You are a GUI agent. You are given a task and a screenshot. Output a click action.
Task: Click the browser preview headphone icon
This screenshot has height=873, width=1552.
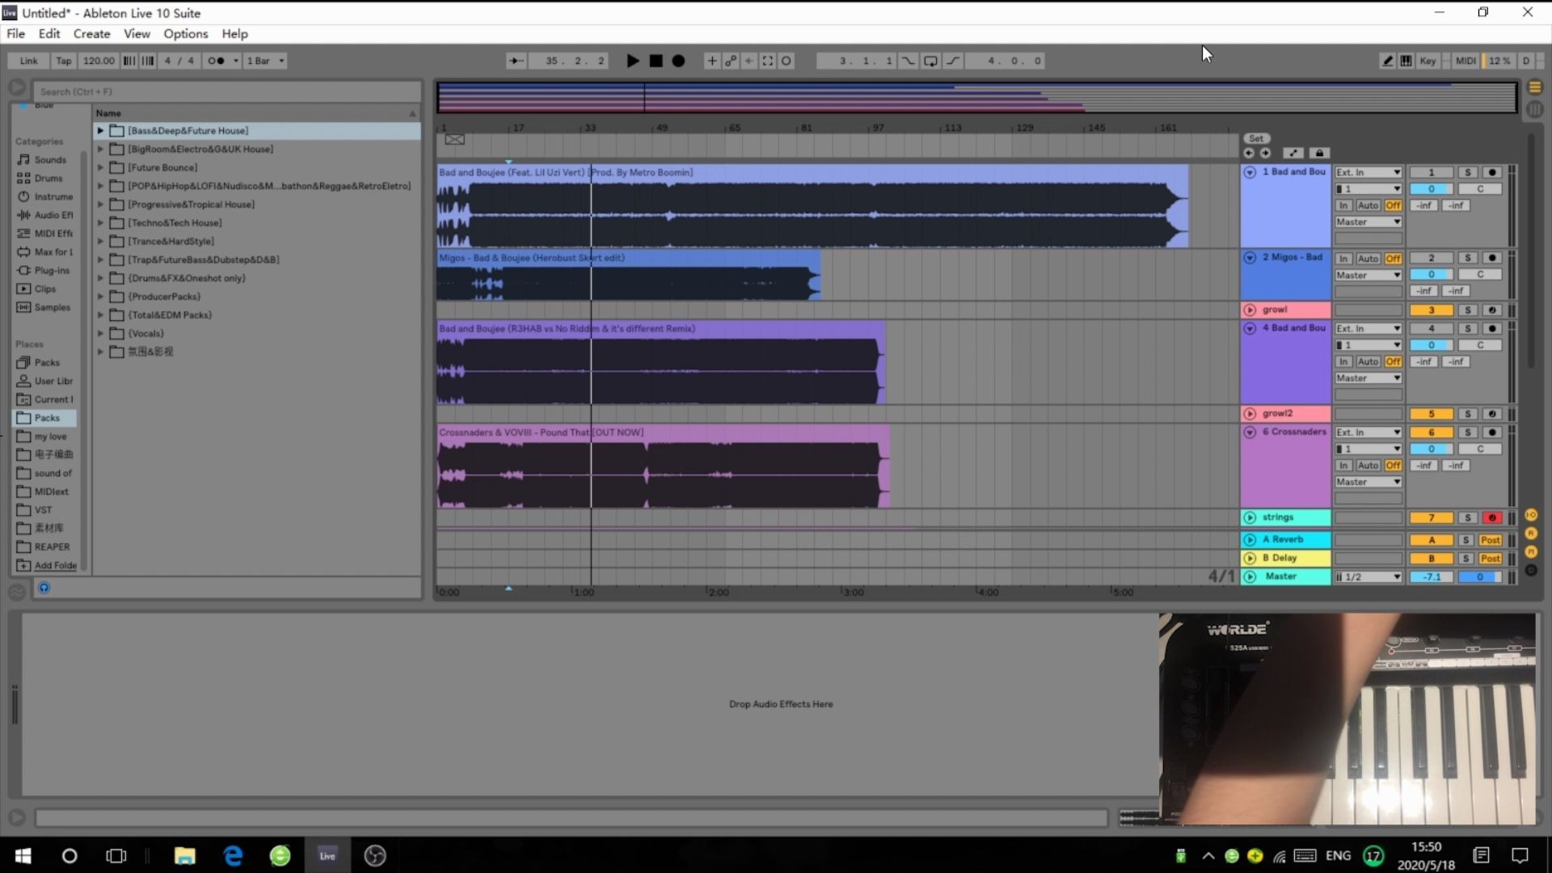[44, 588]
